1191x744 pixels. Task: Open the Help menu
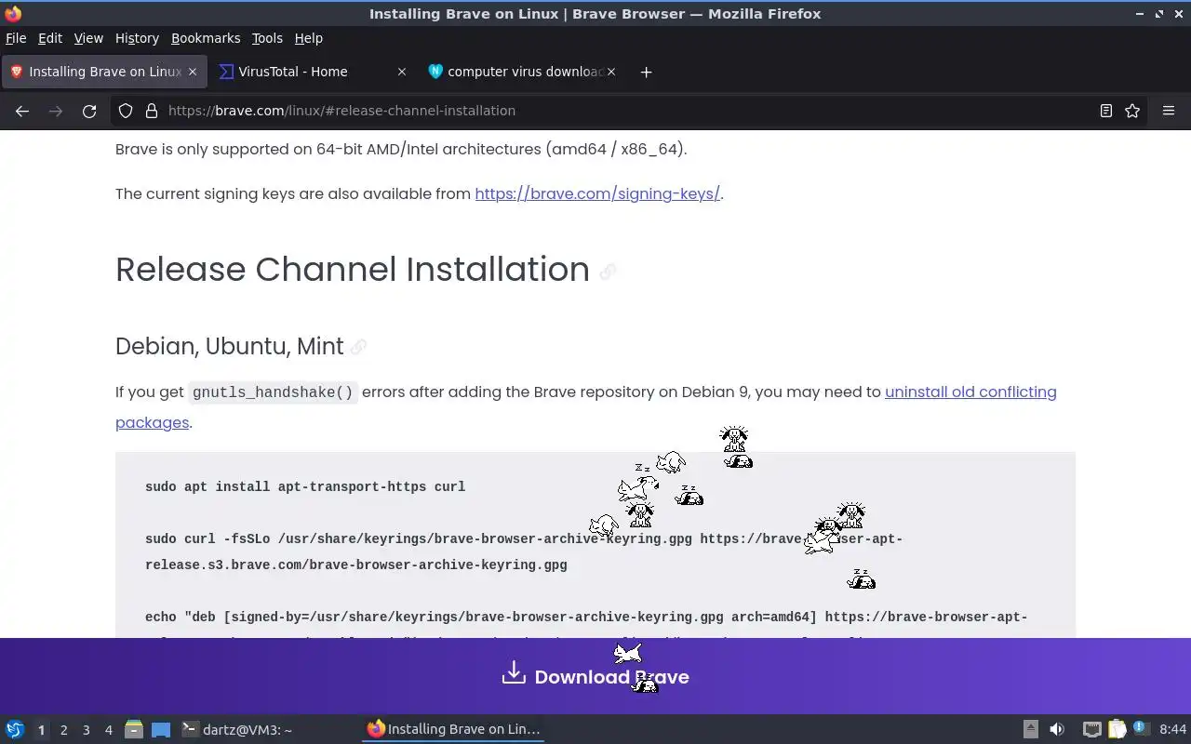tap(309, 38)
